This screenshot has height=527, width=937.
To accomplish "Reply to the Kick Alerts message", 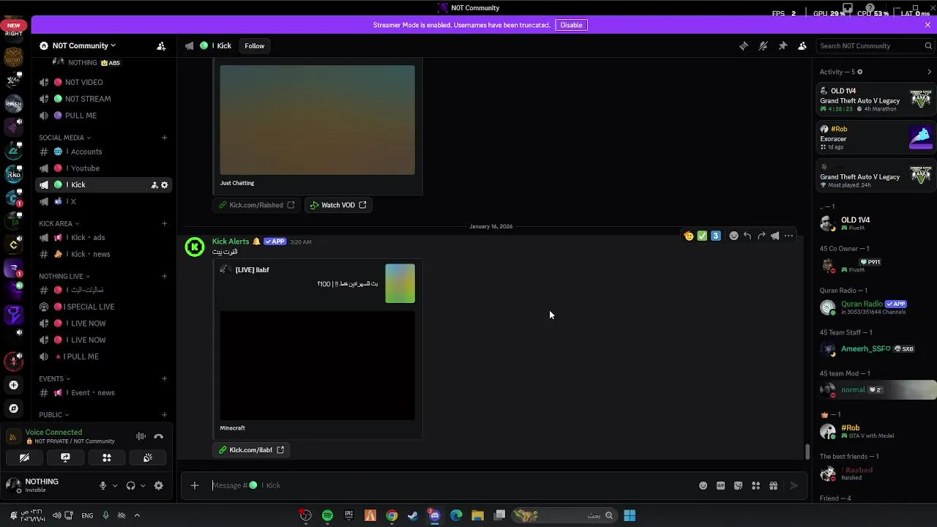I will (747, 236).
